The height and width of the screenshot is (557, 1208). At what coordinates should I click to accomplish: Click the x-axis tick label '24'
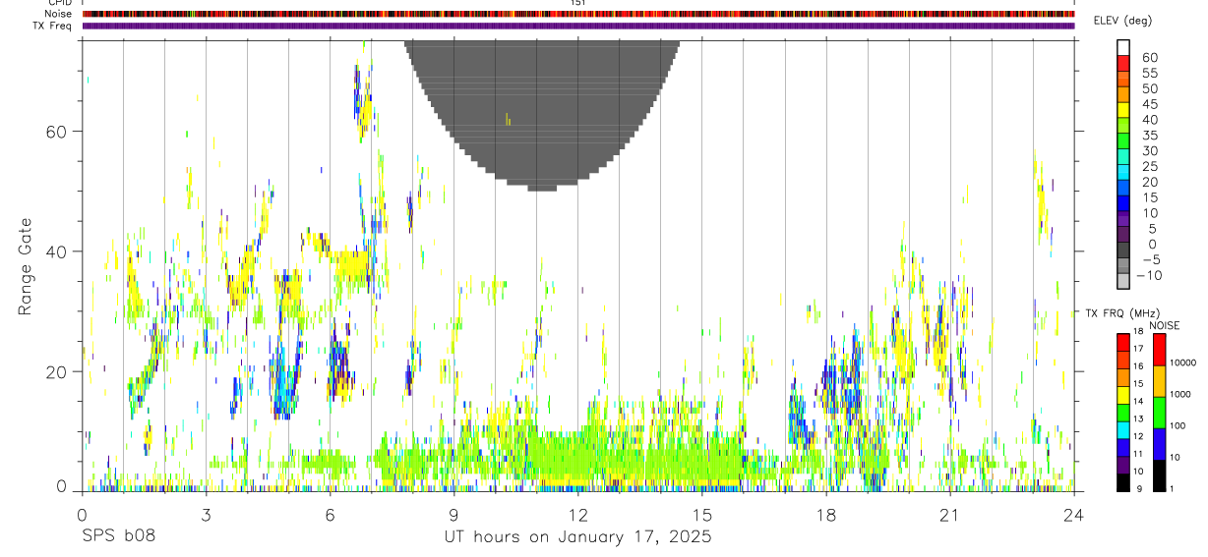click(1074, 514)
